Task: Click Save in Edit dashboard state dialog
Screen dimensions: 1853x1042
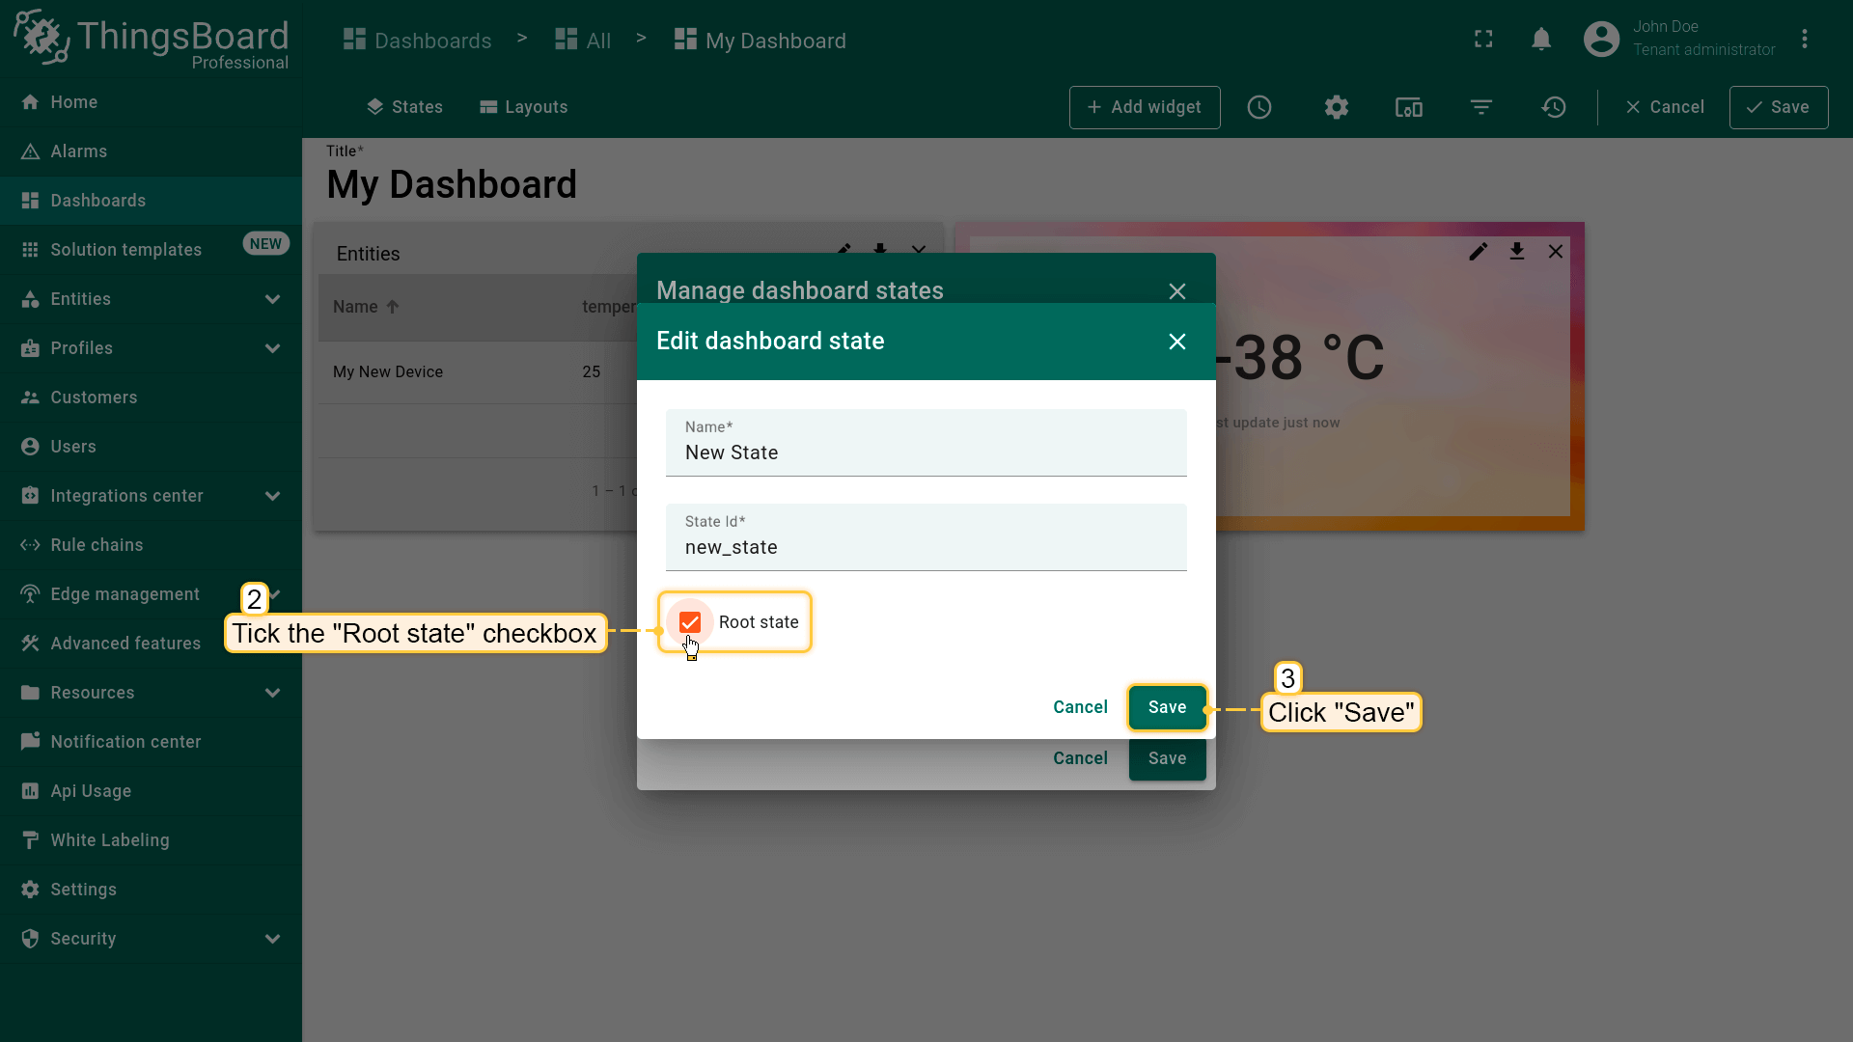Action: (x=1167, y=707)
